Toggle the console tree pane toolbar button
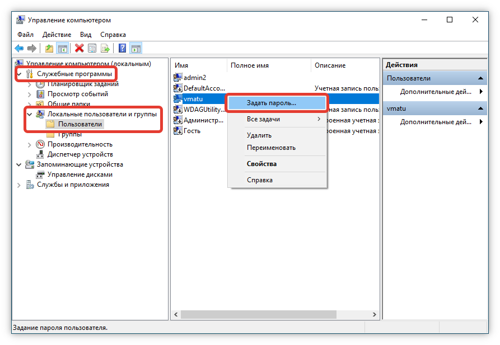500x345 pixels. tap(62, 49)
